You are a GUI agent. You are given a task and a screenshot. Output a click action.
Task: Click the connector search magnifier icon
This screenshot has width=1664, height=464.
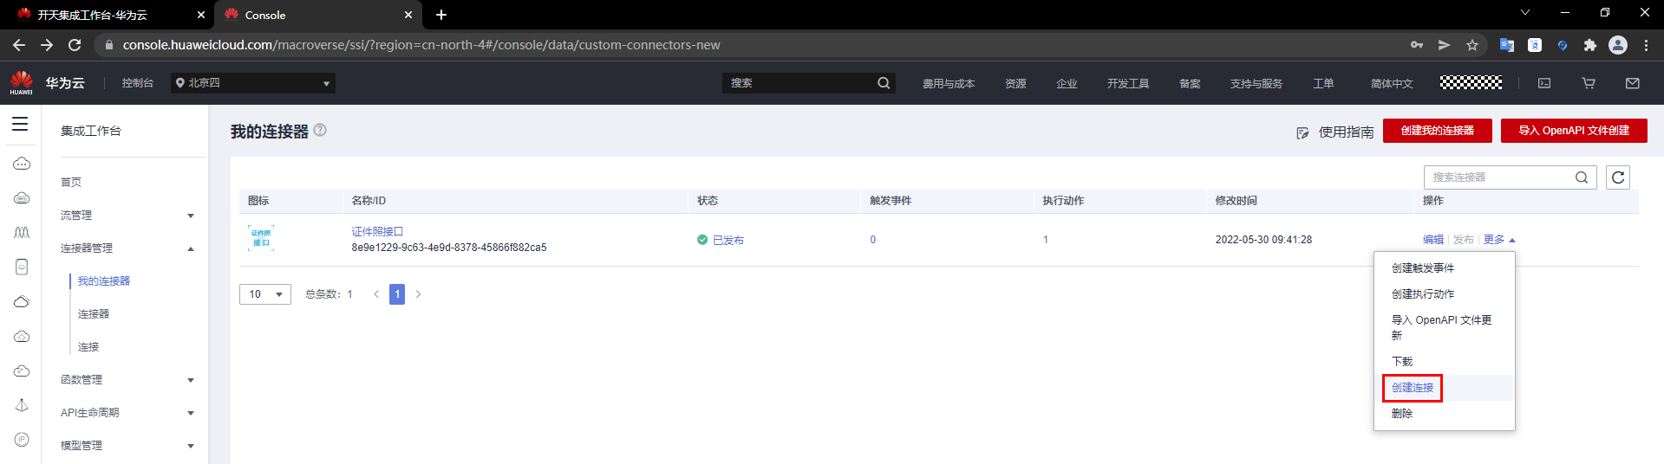pyautogui.click(x=1582, y=177)
